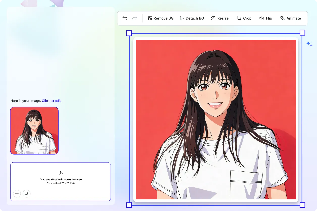Viewport: 317px width, 211px height.
Task: Click the upload arrow icon
Action: (x=60, y=173)
